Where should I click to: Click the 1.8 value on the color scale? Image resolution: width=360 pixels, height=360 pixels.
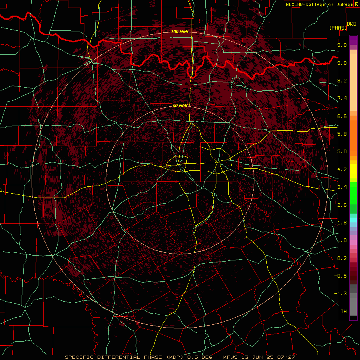point(342,223)
